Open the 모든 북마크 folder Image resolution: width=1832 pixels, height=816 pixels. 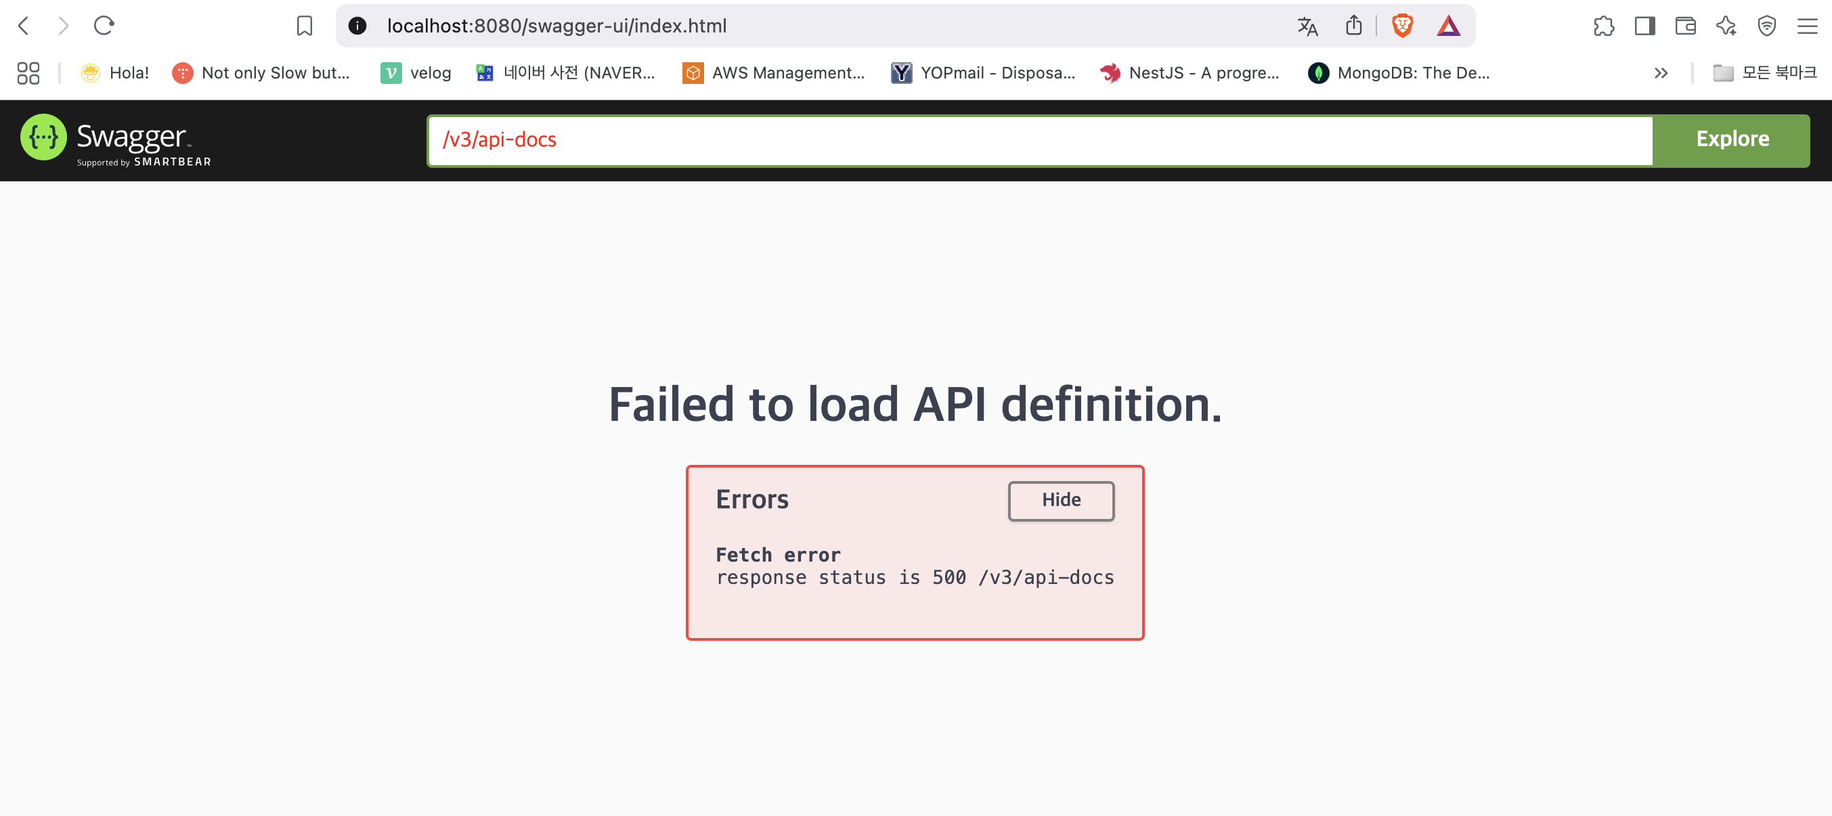(1765, 72)
